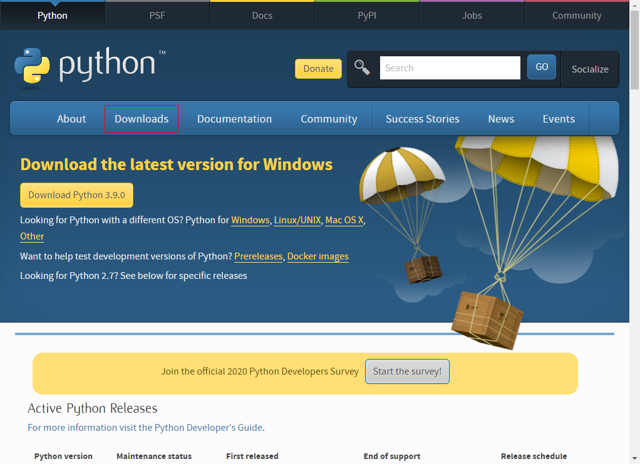640x464 pixels.
Task: Click the End of support column header
Action: pos(392,456)
